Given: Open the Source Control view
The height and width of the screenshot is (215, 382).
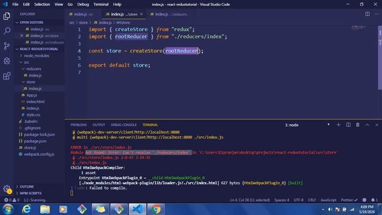Looking at the screenshot, I should point(7,46).
